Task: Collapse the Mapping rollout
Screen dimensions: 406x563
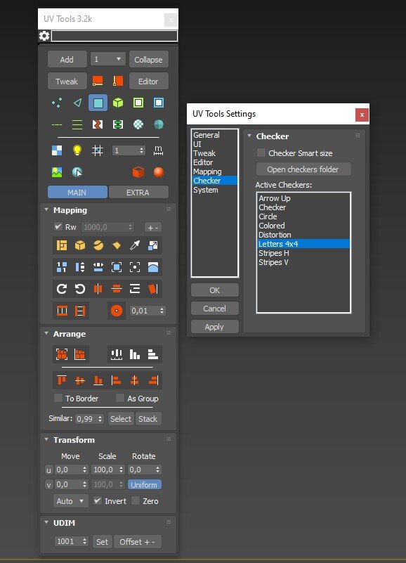Action: pyautogui.click(x=46, y=209)
